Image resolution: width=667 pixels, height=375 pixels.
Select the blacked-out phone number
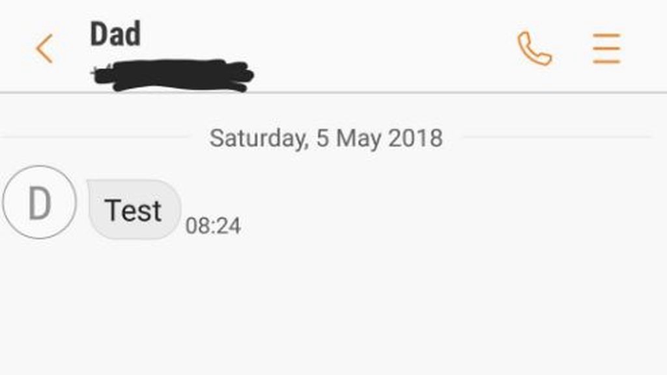point(172,76)
